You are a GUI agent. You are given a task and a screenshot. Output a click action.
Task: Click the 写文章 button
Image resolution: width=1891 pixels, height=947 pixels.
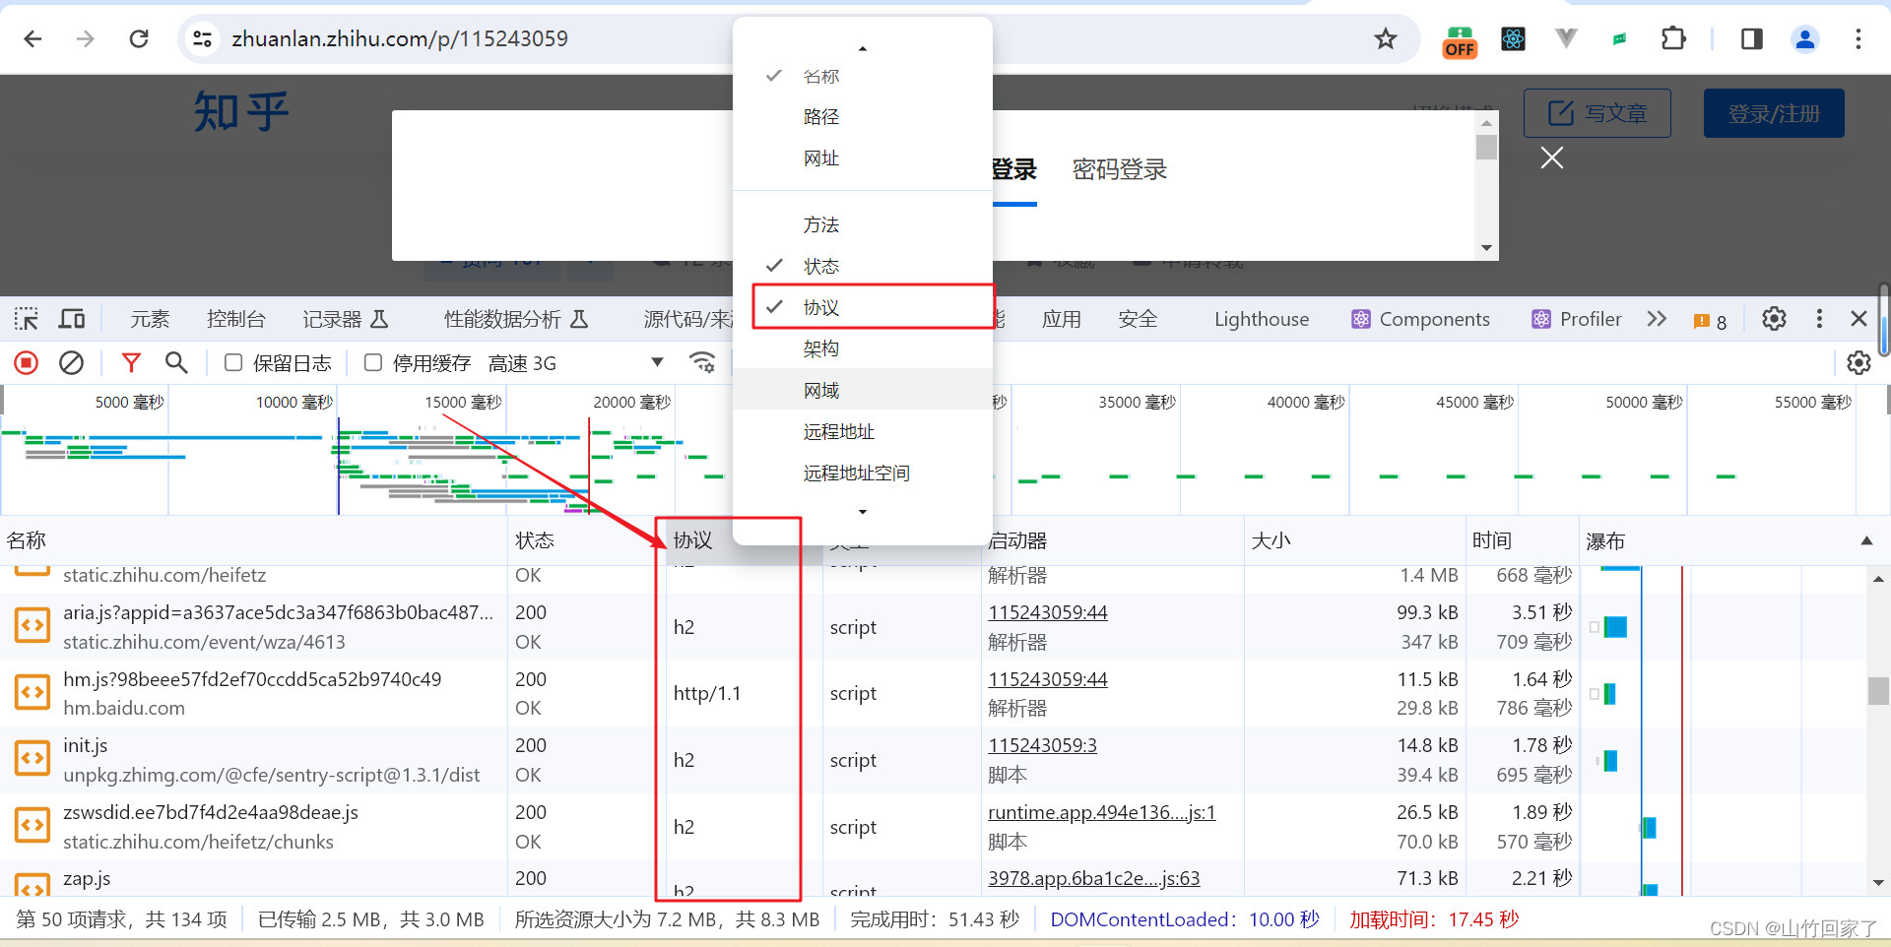(x=1598, y=113)
